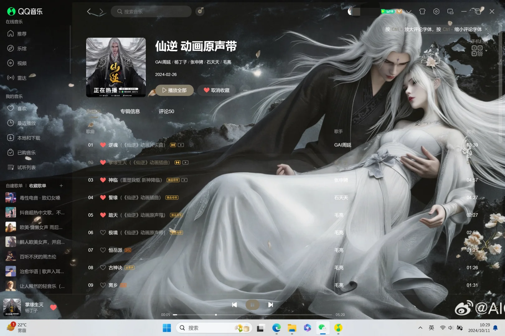Unlike song 03 神临 heart
The image size is (505, 336).
pos(103,180)
